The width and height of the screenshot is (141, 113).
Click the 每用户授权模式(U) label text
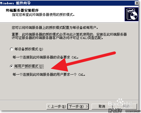[29, 66]
